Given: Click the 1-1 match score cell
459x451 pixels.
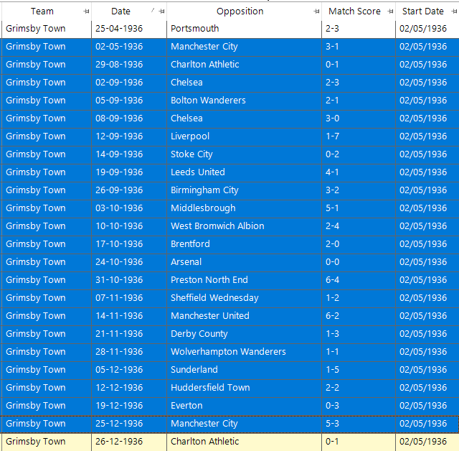Looking at the screenshot, I should point(359,352).
